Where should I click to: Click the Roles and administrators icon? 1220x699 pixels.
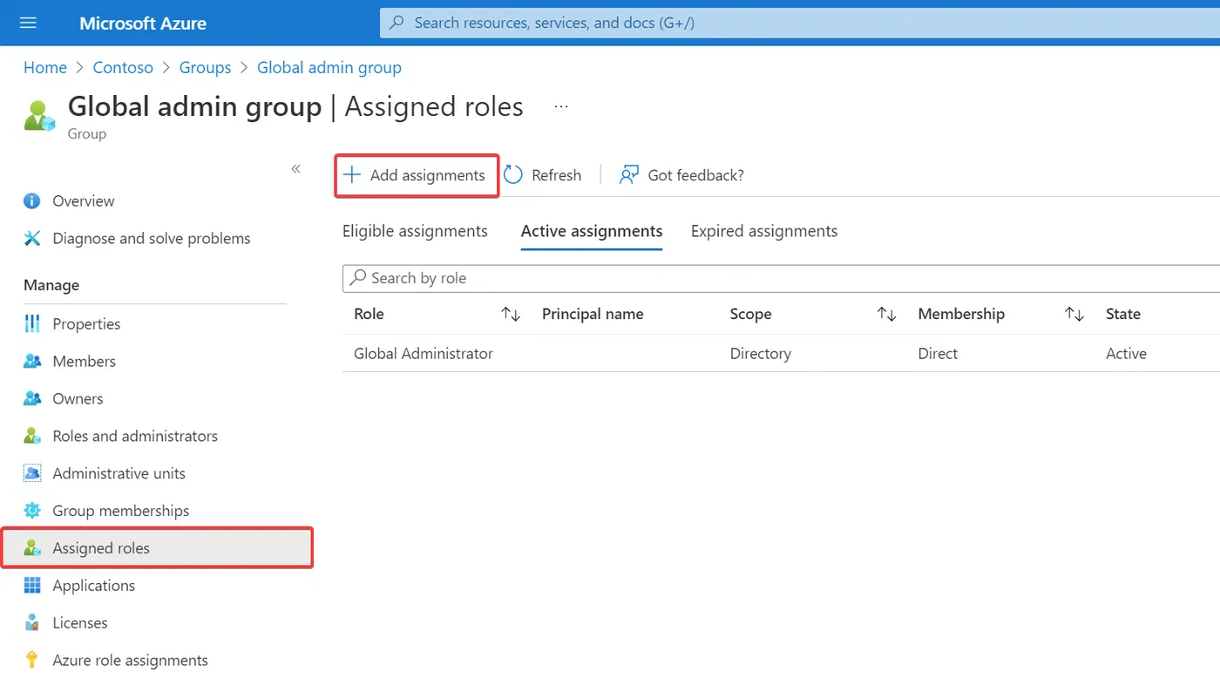[32, 437]
